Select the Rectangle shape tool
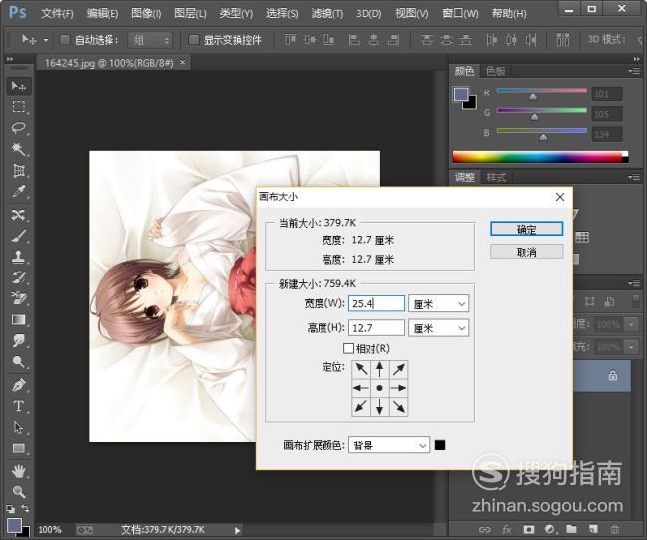The image size is (647, 540). pyautogui.click(x=19, y=449)
